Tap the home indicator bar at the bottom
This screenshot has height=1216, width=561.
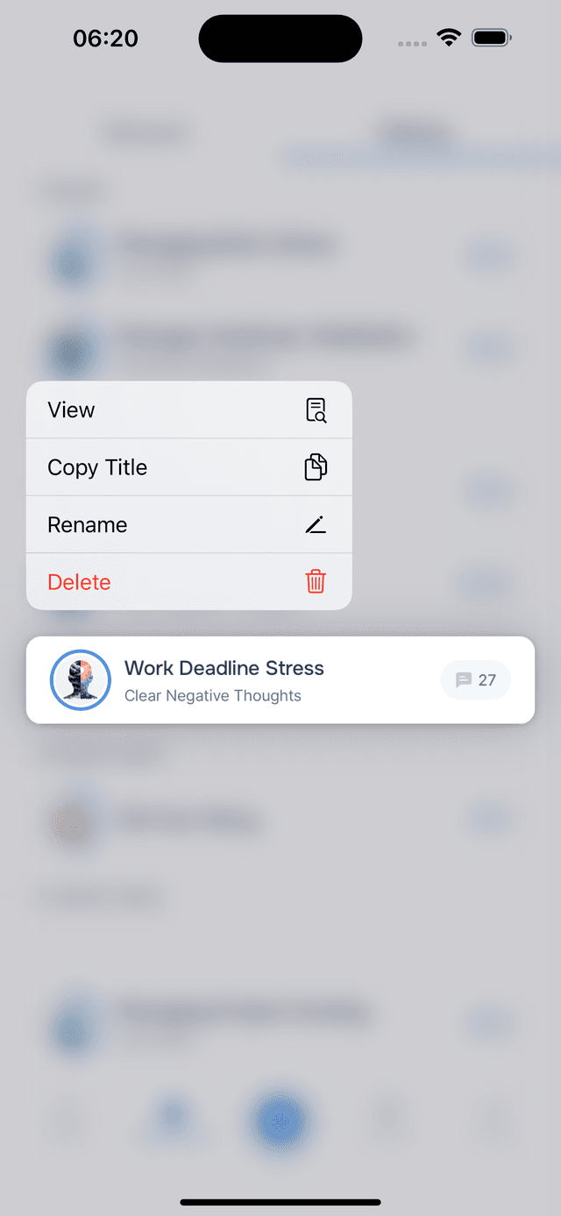click(280, 1202)
